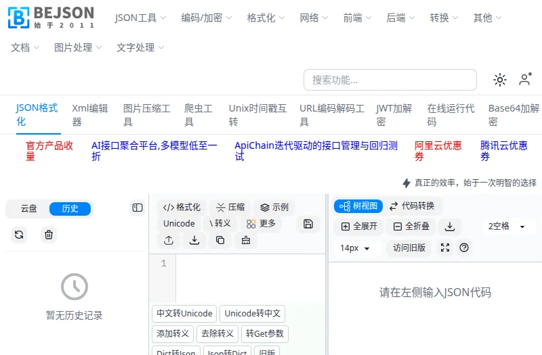Click the 添加转义 button

[173, 333]
